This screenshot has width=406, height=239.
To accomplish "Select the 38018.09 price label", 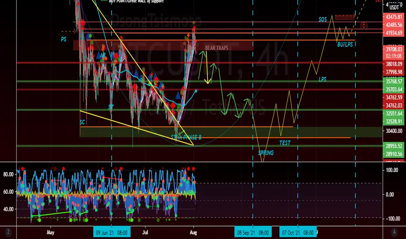I will [x=394, y=64].
